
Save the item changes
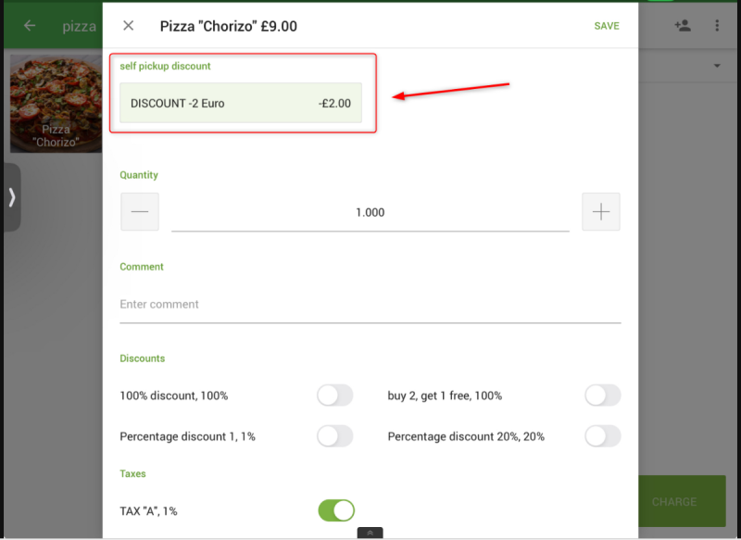pos(607,26)
